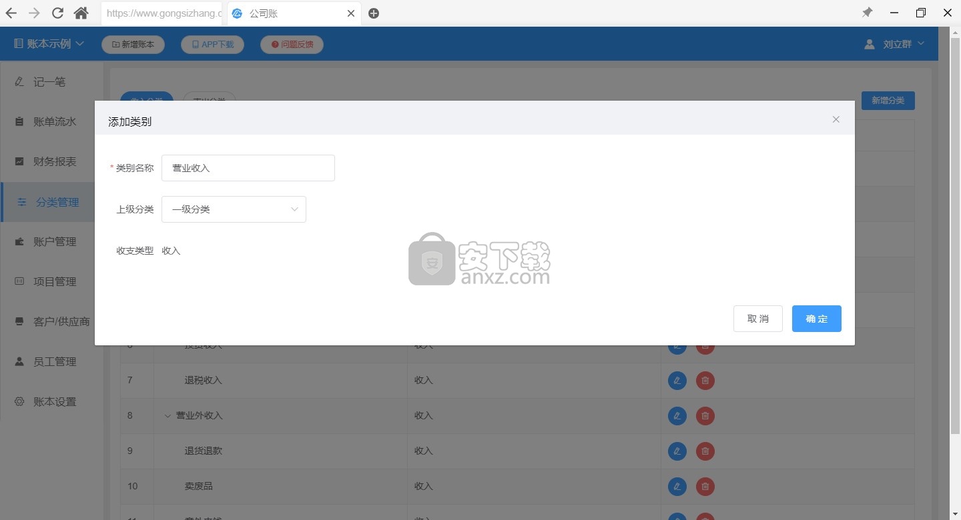Click the 类别名称 input field
The width and height of the screenshot is (961, 520).
point(248,168)
